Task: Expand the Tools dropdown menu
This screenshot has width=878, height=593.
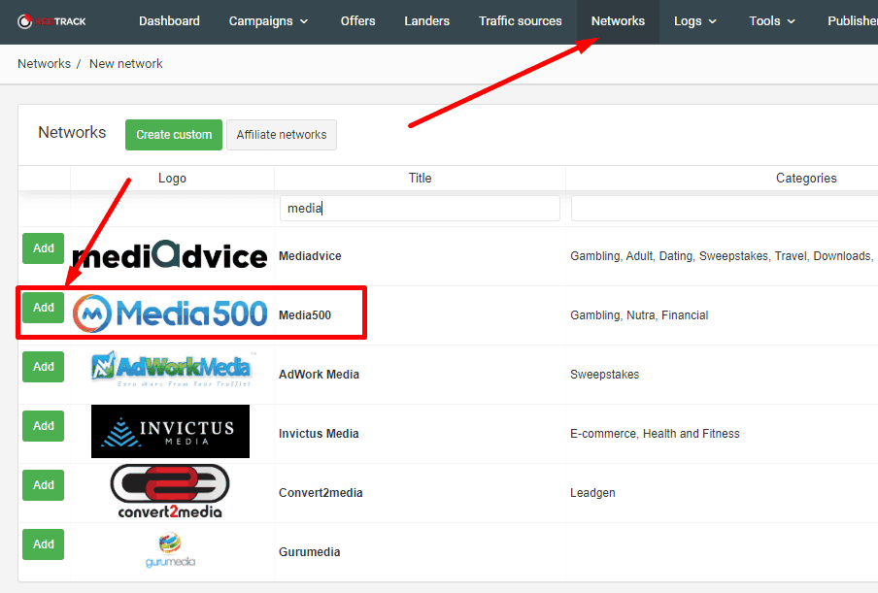Action: pos(772,21)
